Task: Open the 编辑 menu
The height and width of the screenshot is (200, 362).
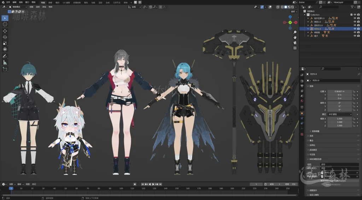Action: 14,2
